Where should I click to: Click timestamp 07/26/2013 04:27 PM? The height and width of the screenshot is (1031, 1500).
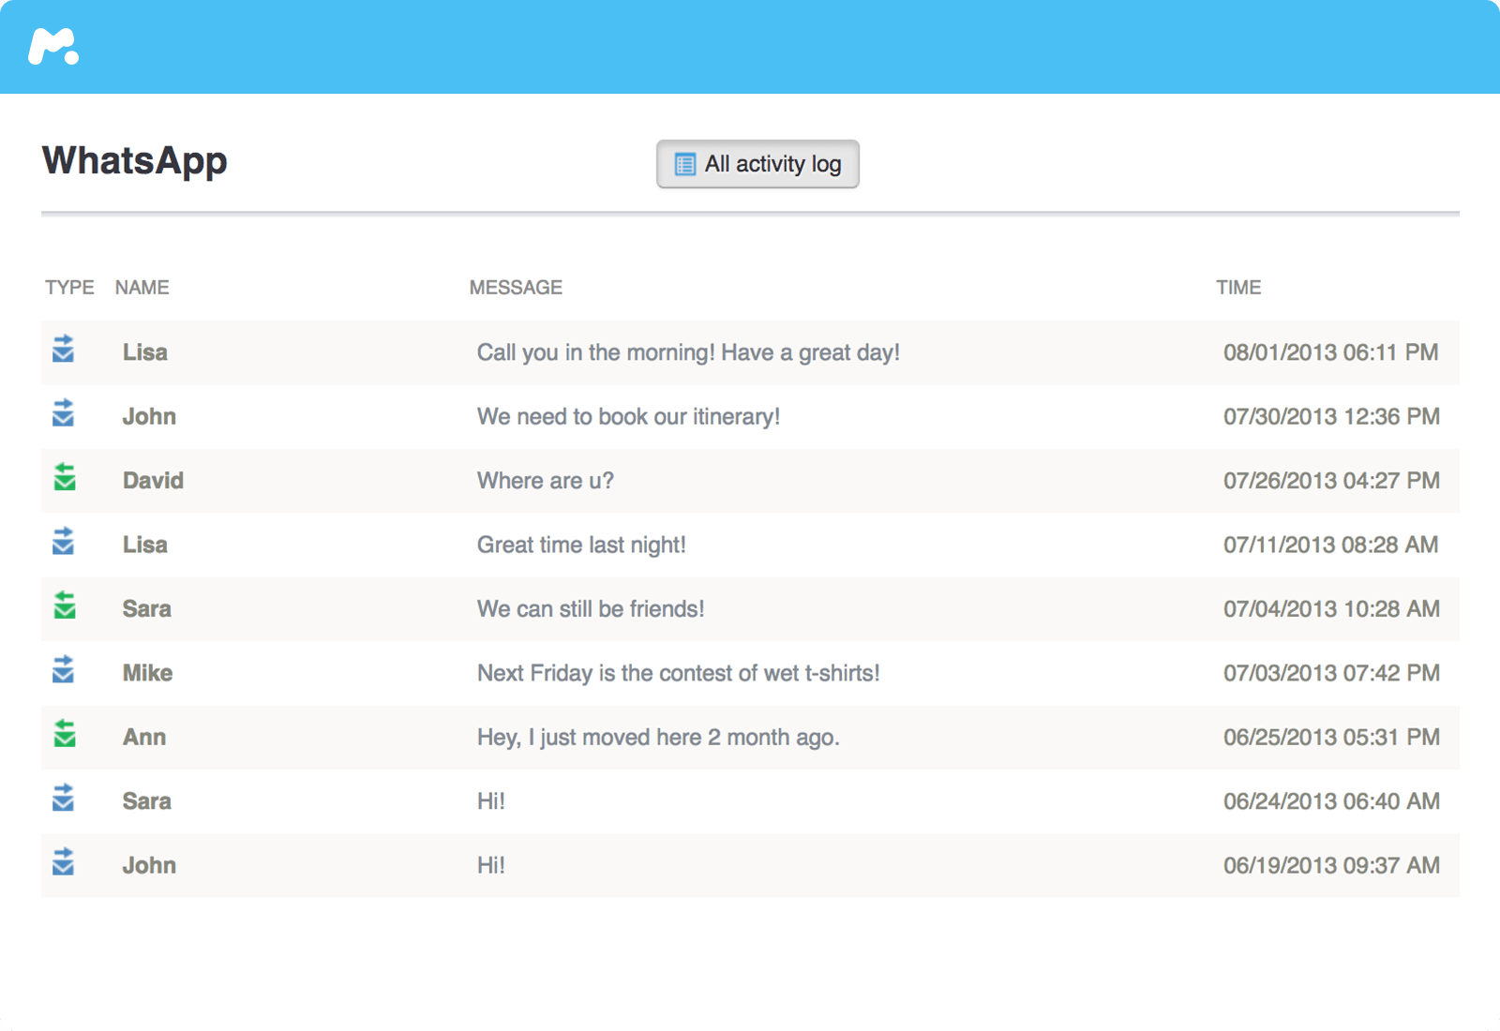(1331, 481)
